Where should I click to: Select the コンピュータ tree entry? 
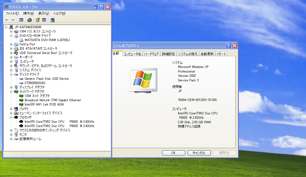point(27,62)
